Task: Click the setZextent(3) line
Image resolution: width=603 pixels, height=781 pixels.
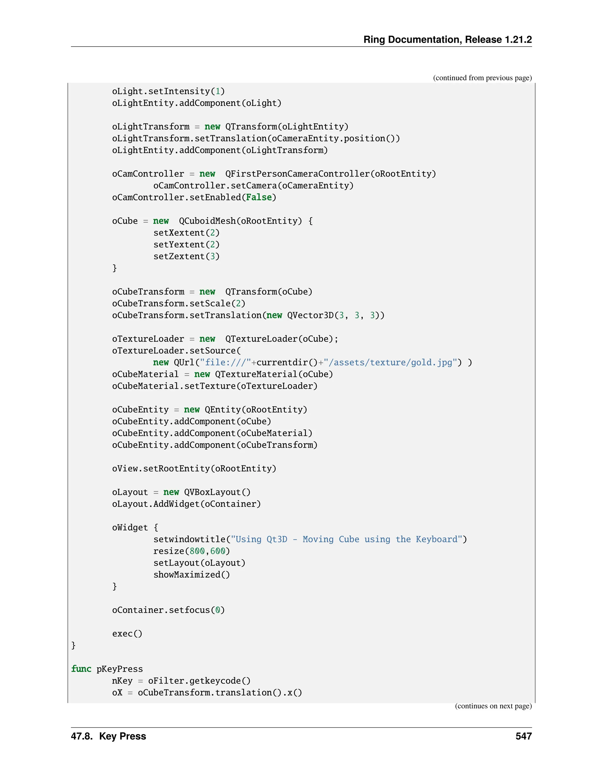Action: [186, 256]
